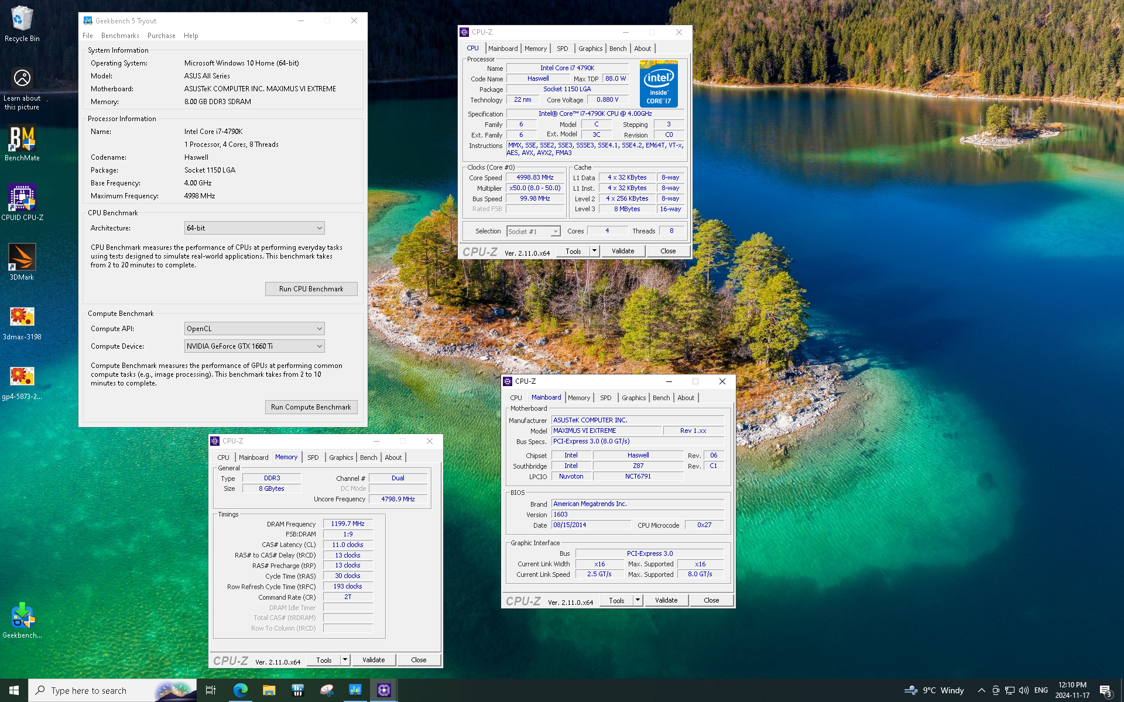Click Validate in the CPU-Z CPU window

tap(623, 251)
